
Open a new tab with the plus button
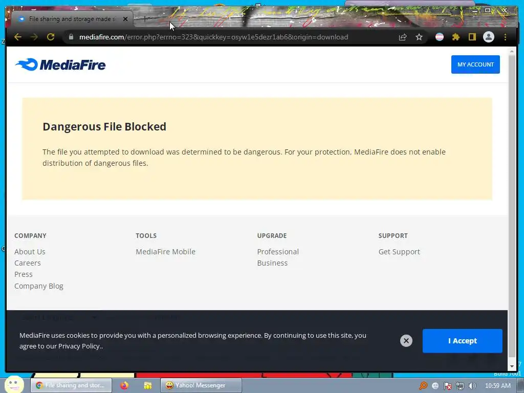[145, 19]
